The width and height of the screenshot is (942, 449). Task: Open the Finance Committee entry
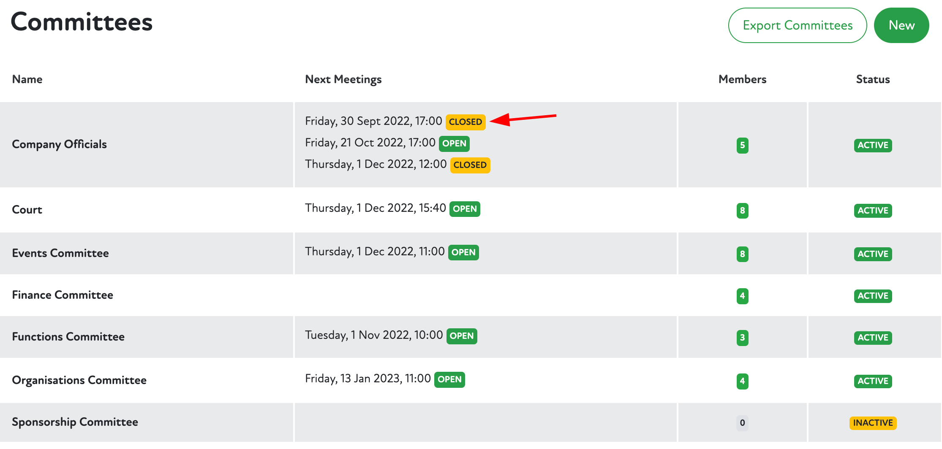pos(63,295)
